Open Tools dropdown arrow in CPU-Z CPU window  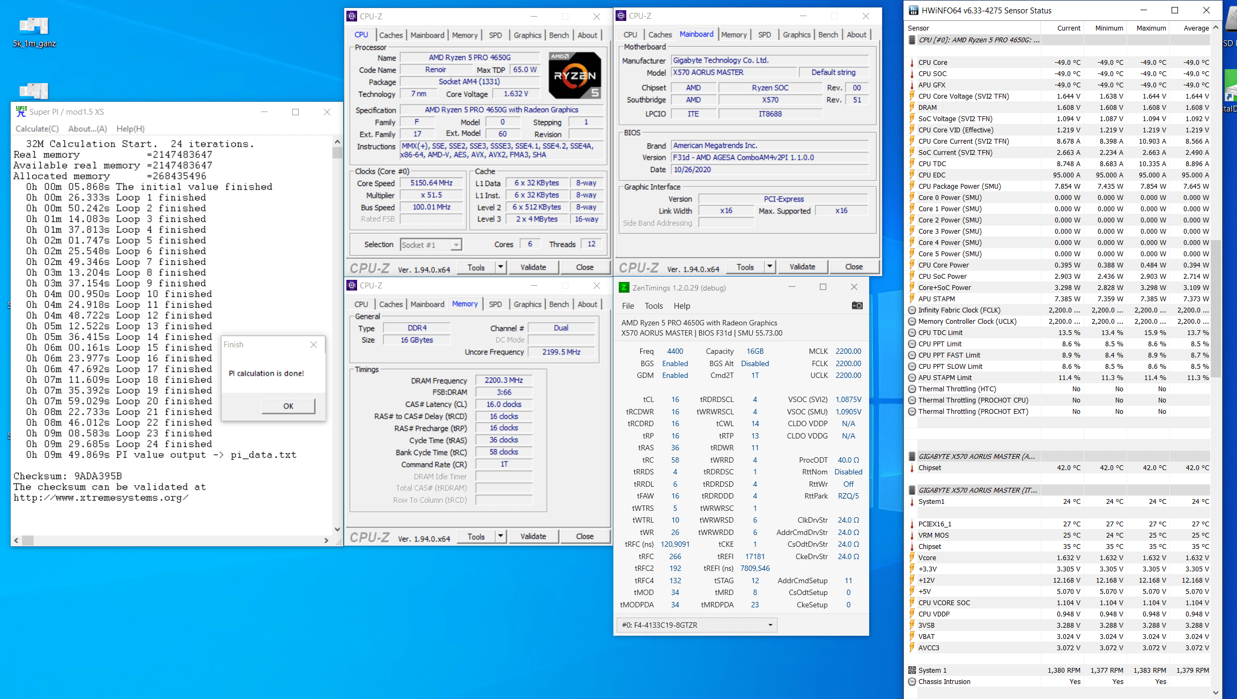(x=500, y=267)
